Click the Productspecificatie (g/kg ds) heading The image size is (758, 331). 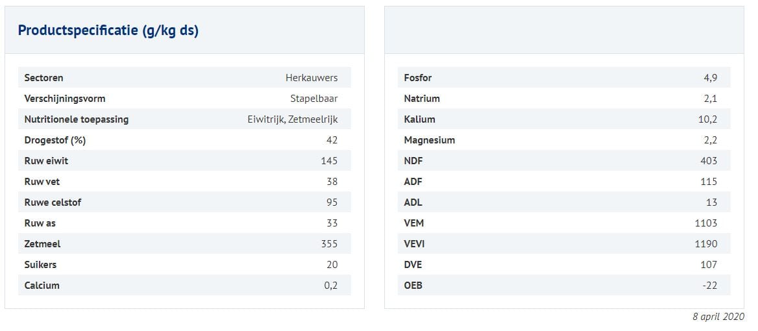point(108,31)
